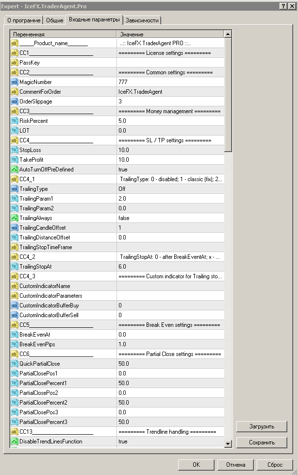Viewport: 298px width, 475px height.
Task: Select the CustomIndicatorParameters variable row
Action: pyautogui.click(x=117, y=296)
